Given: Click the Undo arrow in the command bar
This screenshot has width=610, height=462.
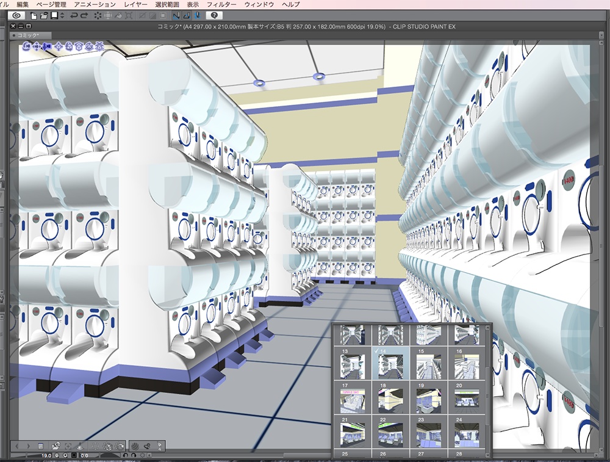Looking at the screenshot, I should 74,15.
